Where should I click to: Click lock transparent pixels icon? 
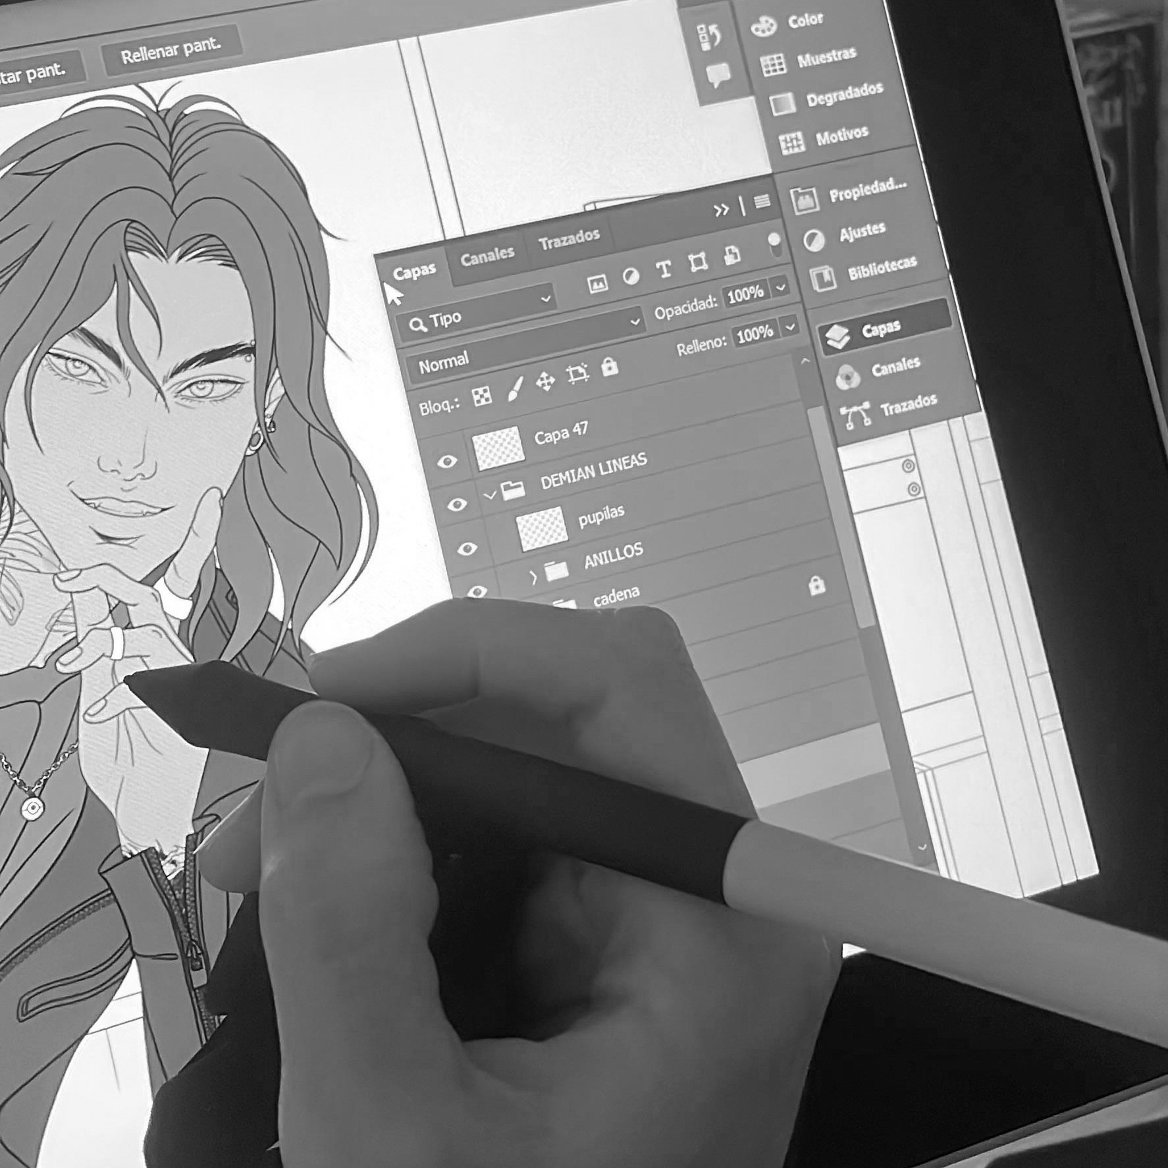tap(483, 396)
